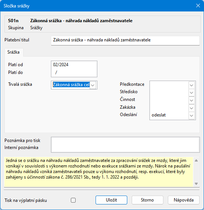204x210 pixels.
Task: Cancel with the Storno button
Action: click(147, 200)
